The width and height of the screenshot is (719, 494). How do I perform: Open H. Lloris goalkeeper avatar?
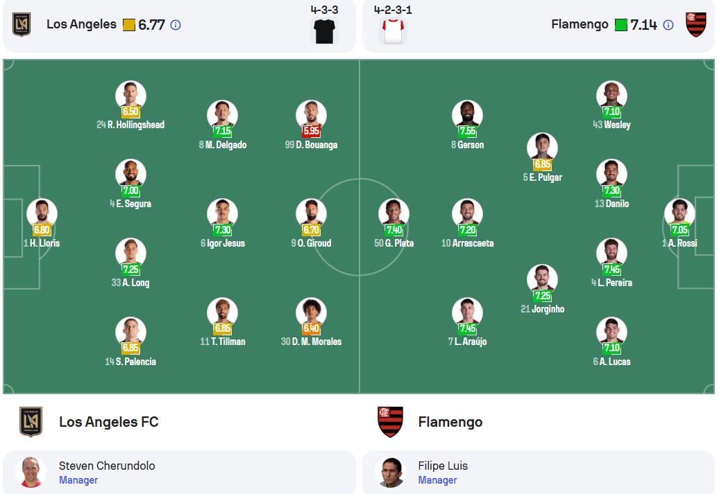click(42, 213)
